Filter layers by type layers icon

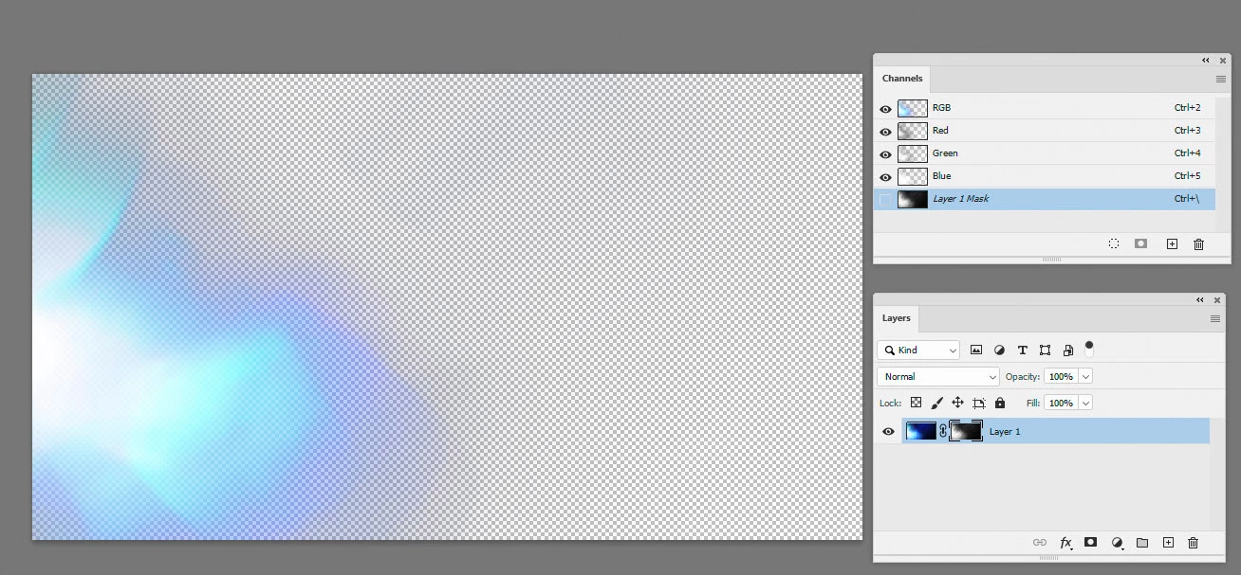1022,350
